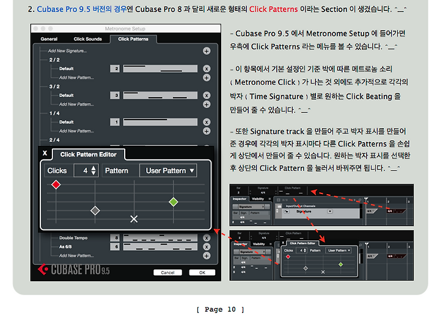
Task: Click the plus icon below the As 6/8 row
Action: point(207,256)
